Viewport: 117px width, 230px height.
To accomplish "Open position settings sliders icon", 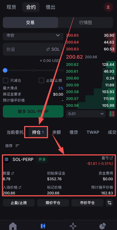I will pos(110,203).
